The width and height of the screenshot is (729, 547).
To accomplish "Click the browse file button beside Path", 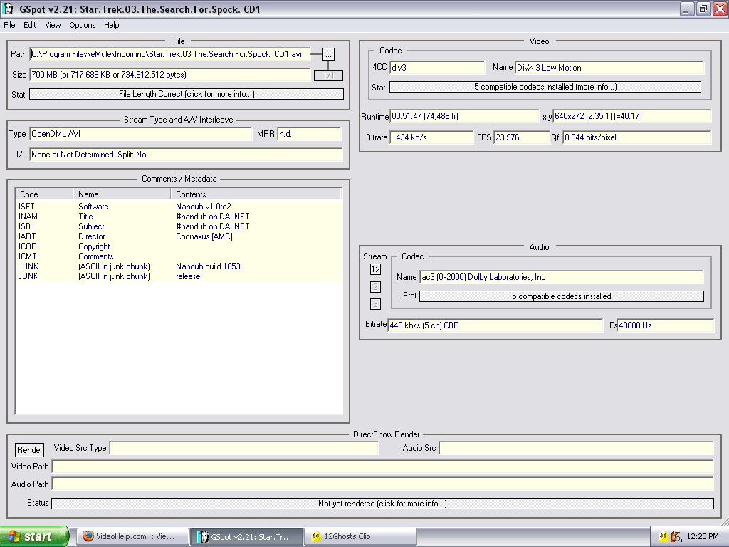I will click(328, 54).
